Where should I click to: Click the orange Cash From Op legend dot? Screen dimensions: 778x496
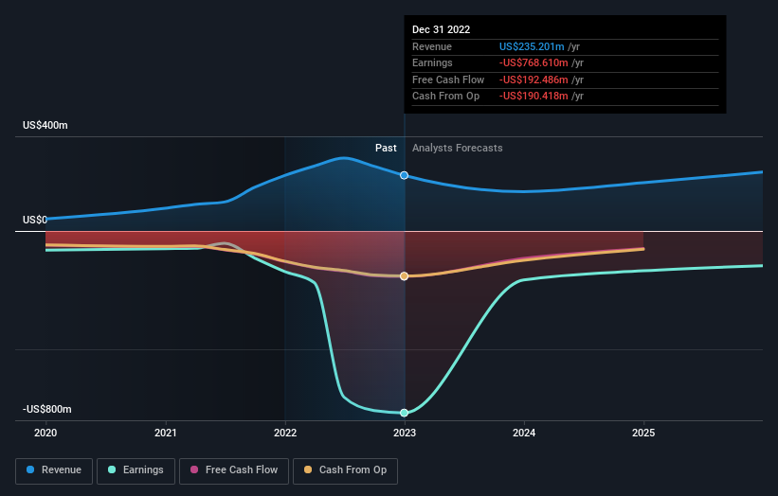[x=308, y=469]
